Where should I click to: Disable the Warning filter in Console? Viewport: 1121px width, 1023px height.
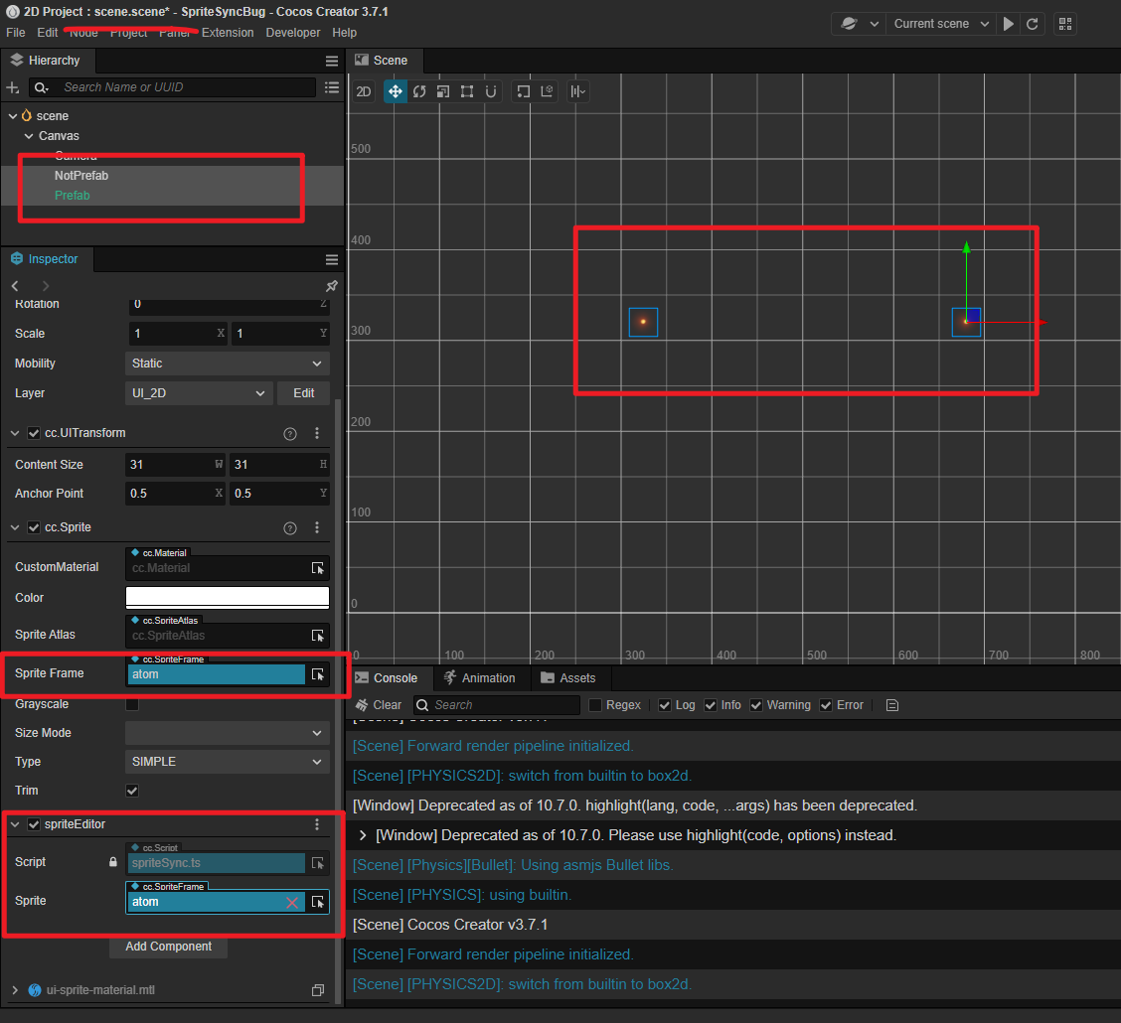(756, 705)
